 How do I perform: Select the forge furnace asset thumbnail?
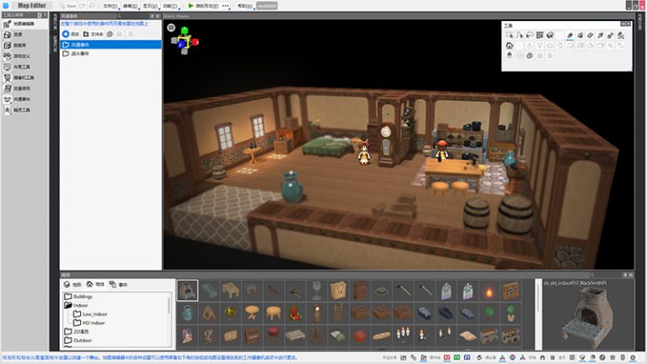click(x=187, y=291)
